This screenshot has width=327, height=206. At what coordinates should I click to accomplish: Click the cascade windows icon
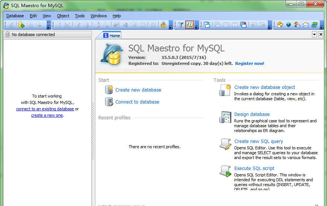click(217, 25)
